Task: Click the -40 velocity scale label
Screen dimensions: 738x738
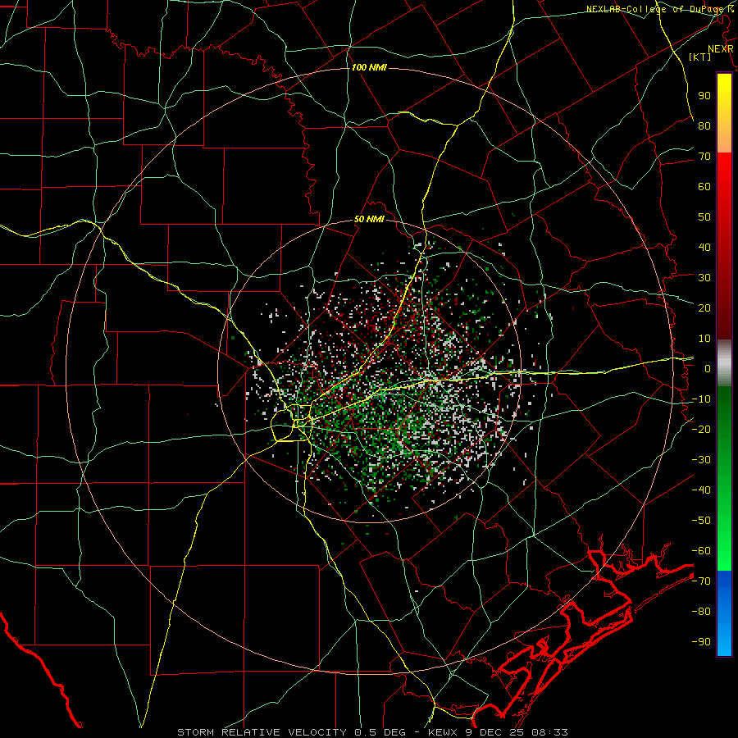Action: point(701,490)
